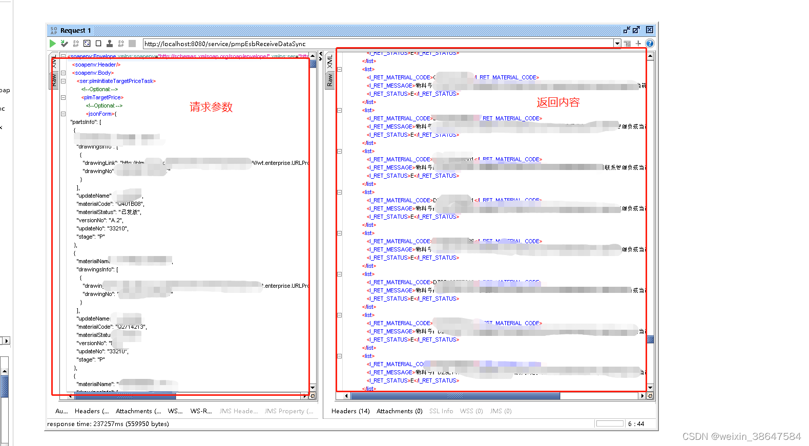Click the "versionNo": "A.2" line
Image resolution: width=809 pixels, height=446 pixels.
(x=100, y=220)
